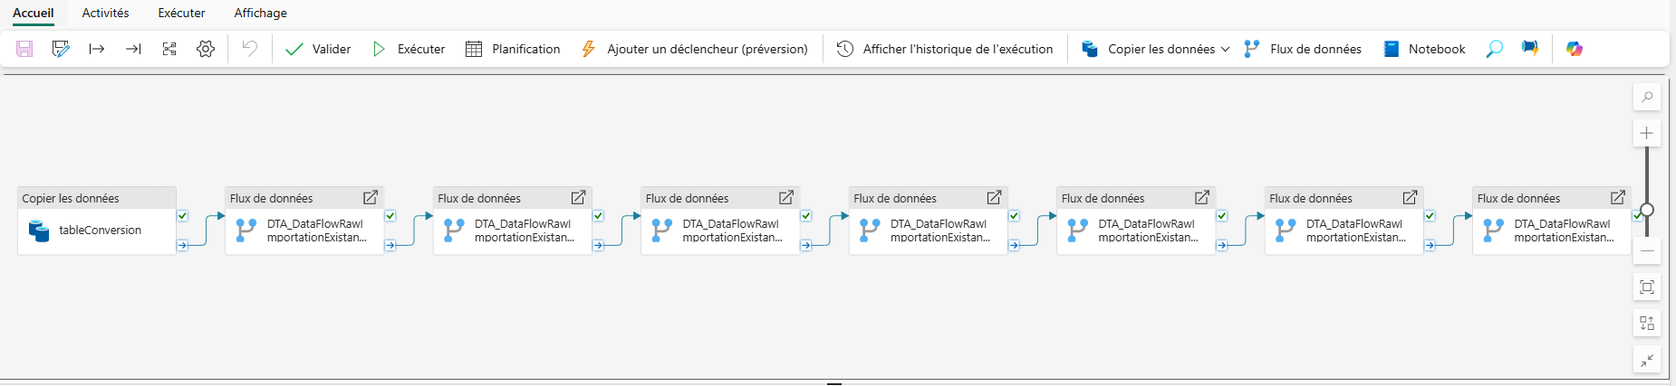Click the undo arrow icon
Screen dimensions: 1676x386
click(249, 49)
